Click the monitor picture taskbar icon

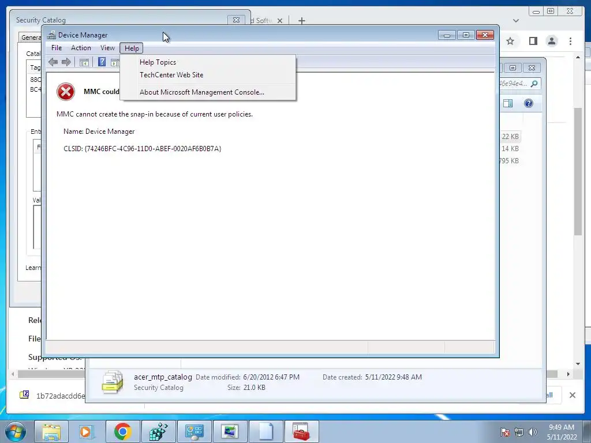click(230, 431)
